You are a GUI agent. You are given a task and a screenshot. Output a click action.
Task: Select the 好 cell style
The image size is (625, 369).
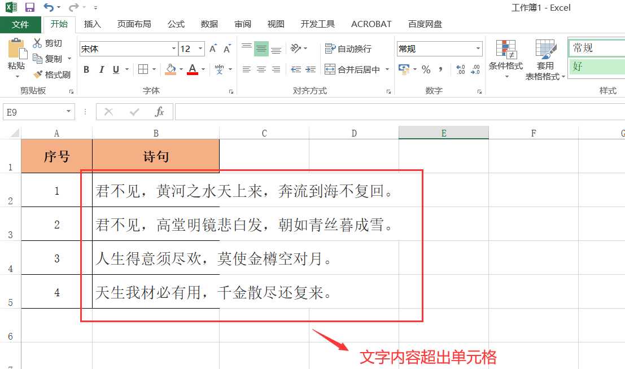pyautogui.click(x=597, y=66)
